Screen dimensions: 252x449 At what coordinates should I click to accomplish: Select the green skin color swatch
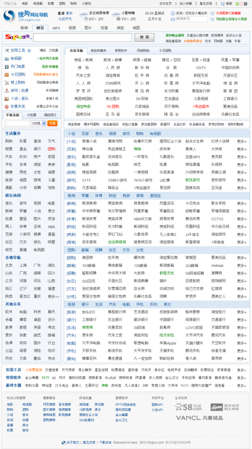pyautogui.click(x=237, y=3)
